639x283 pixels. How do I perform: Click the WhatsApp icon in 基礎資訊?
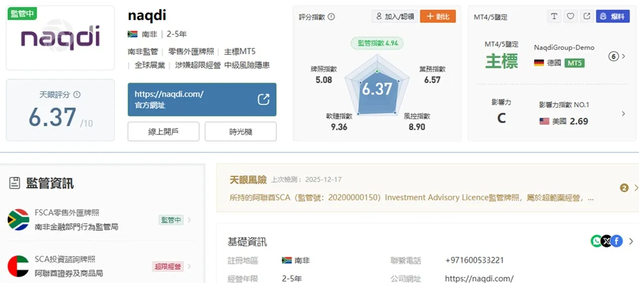[596, 241]
